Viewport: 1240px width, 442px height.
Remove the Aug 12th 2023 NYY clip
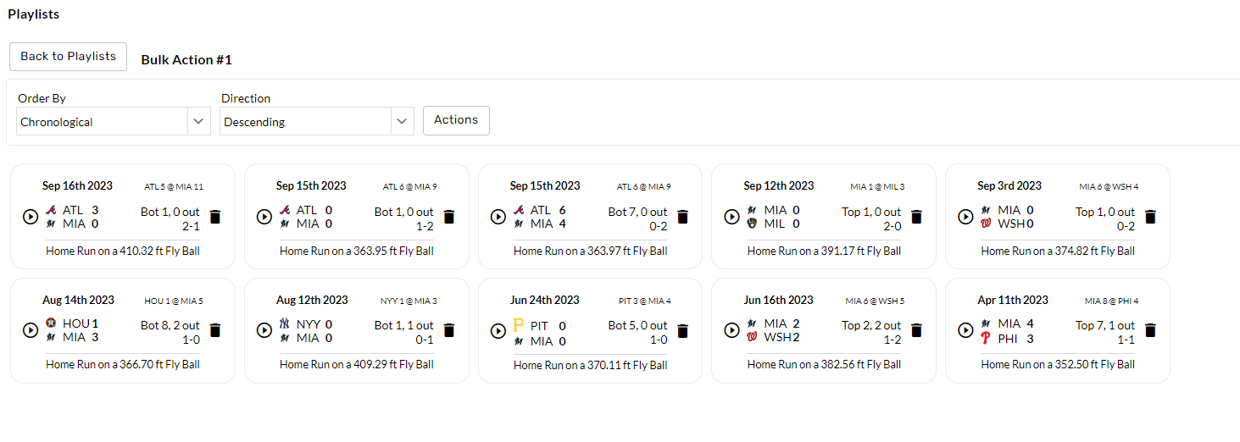click(x=449, y=330)
